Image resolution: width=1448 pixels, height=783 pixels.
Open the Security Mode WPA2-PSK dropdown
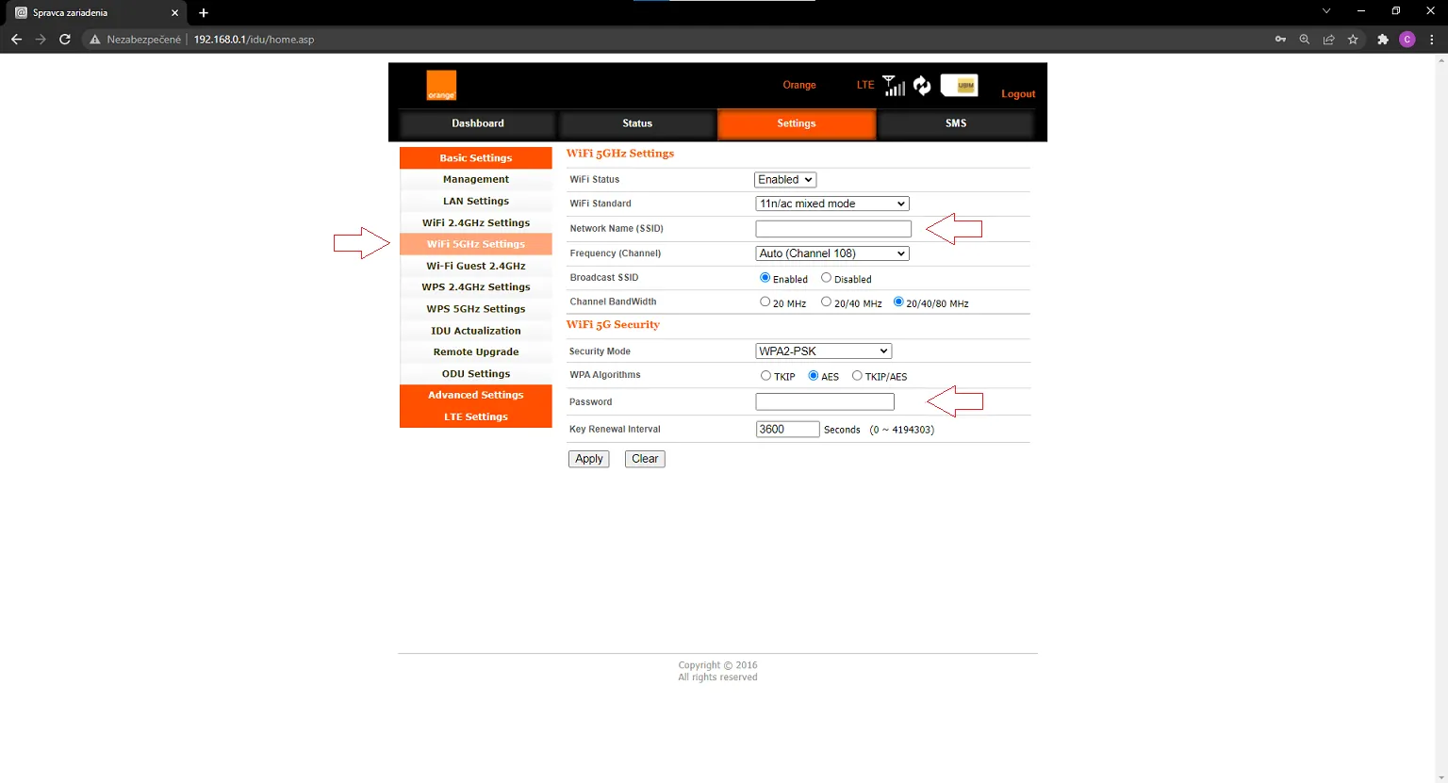pyautogui.click(x=824, y=351)
